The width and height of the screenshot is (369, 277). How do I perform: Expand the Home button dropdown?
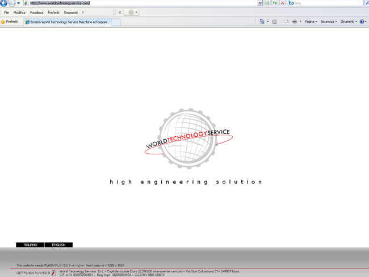268,22
